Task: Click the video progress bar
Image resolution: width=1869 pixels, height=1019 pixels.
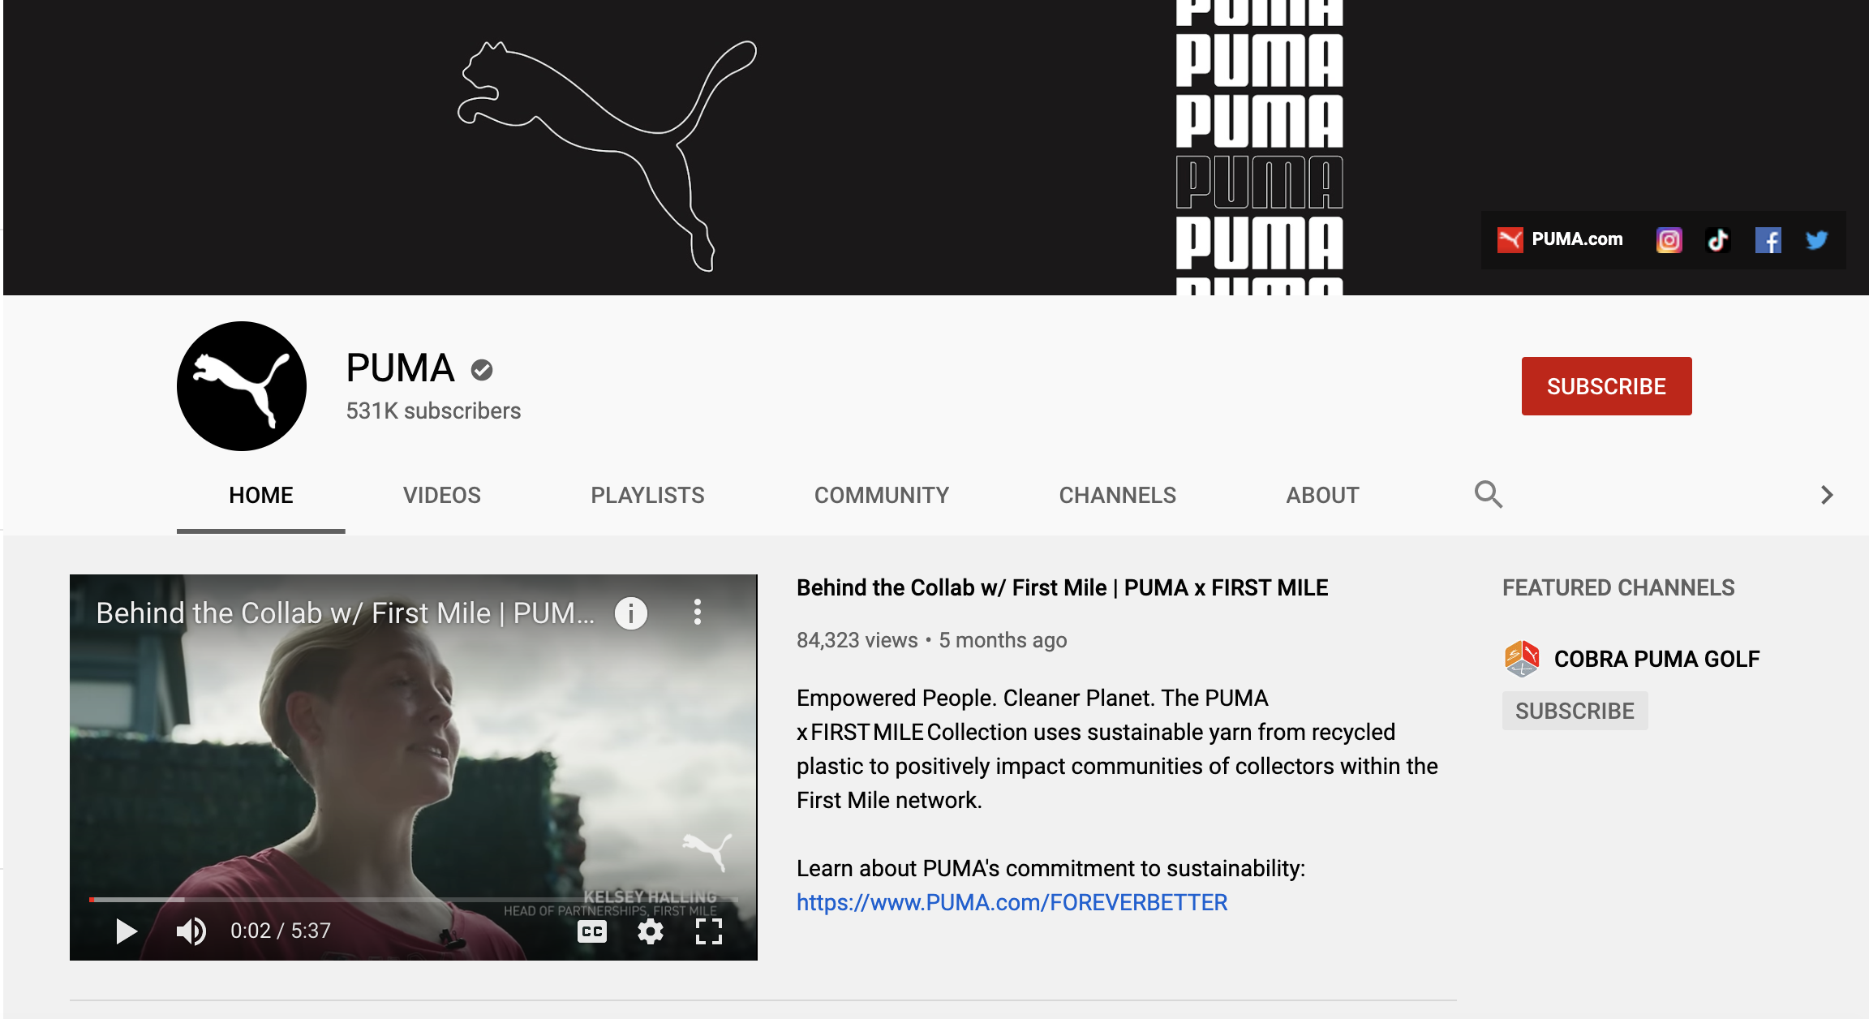Action: pos(414,899)
